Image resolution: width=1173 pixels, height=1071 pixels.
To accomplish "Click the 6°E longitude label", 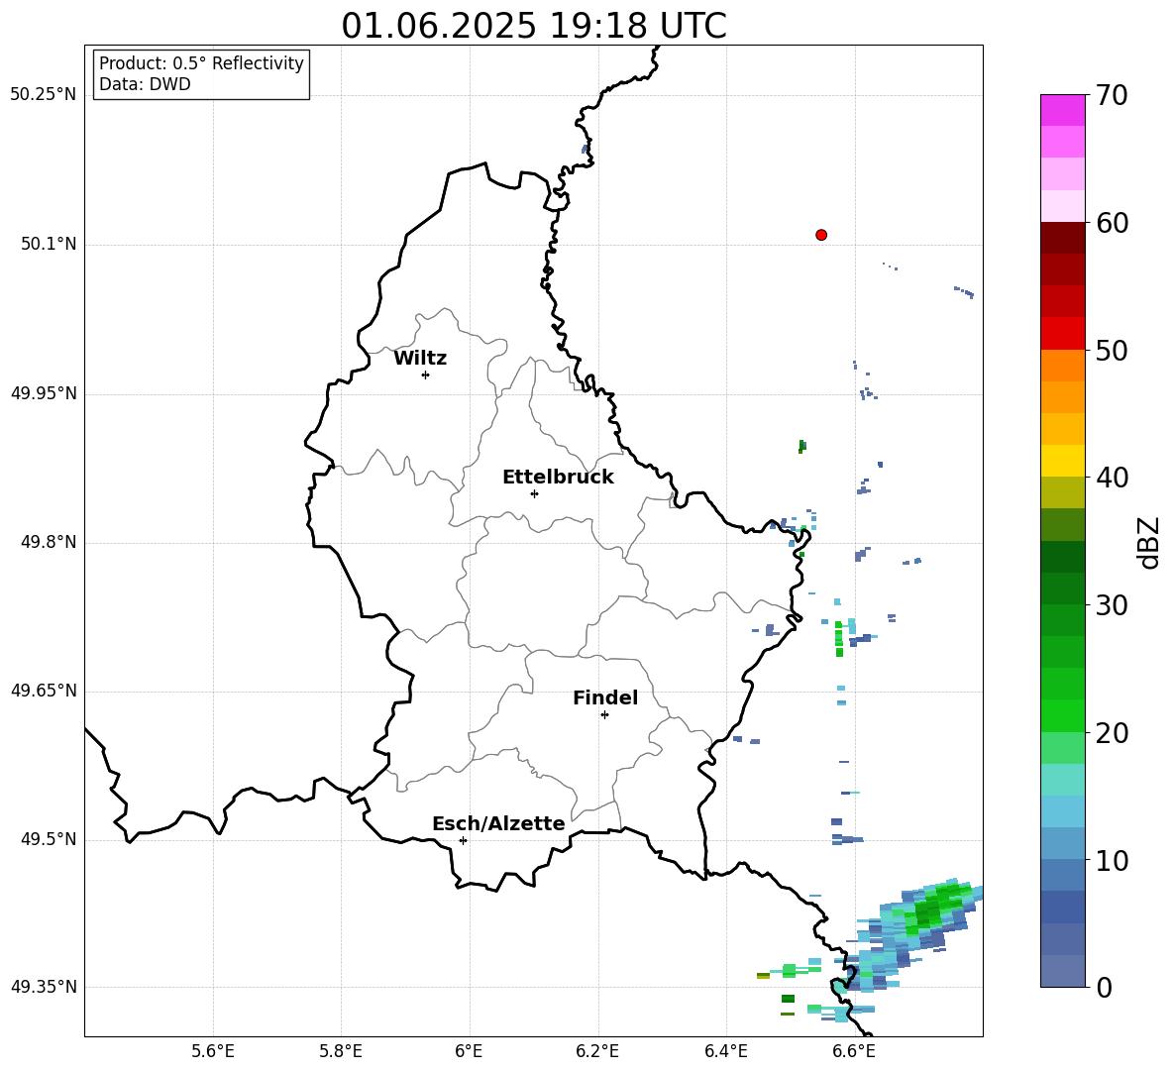I will [469, 1051].
